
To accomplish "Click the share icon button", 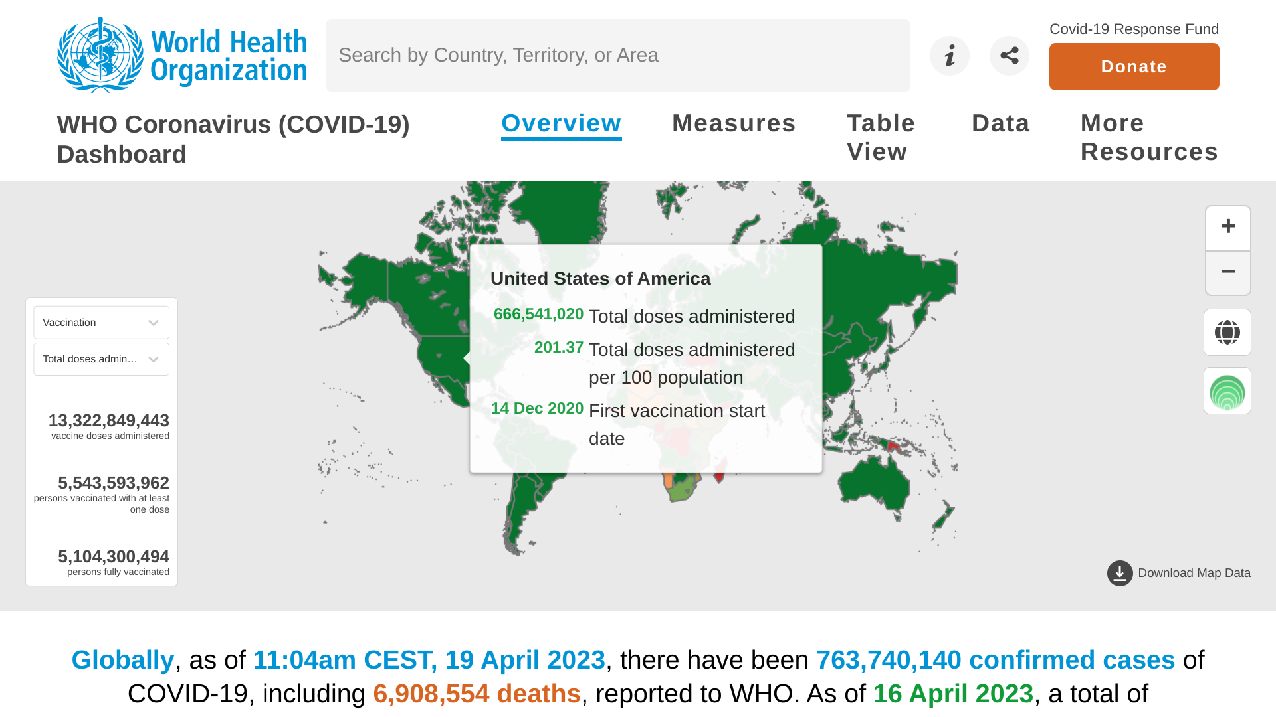I will pyautogui.click(x=1009, y=56).
